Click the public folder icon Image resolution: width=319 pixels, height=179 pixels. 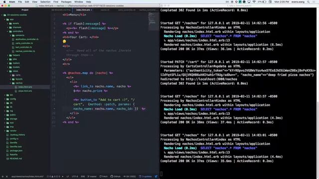click(x=7, y=115)
